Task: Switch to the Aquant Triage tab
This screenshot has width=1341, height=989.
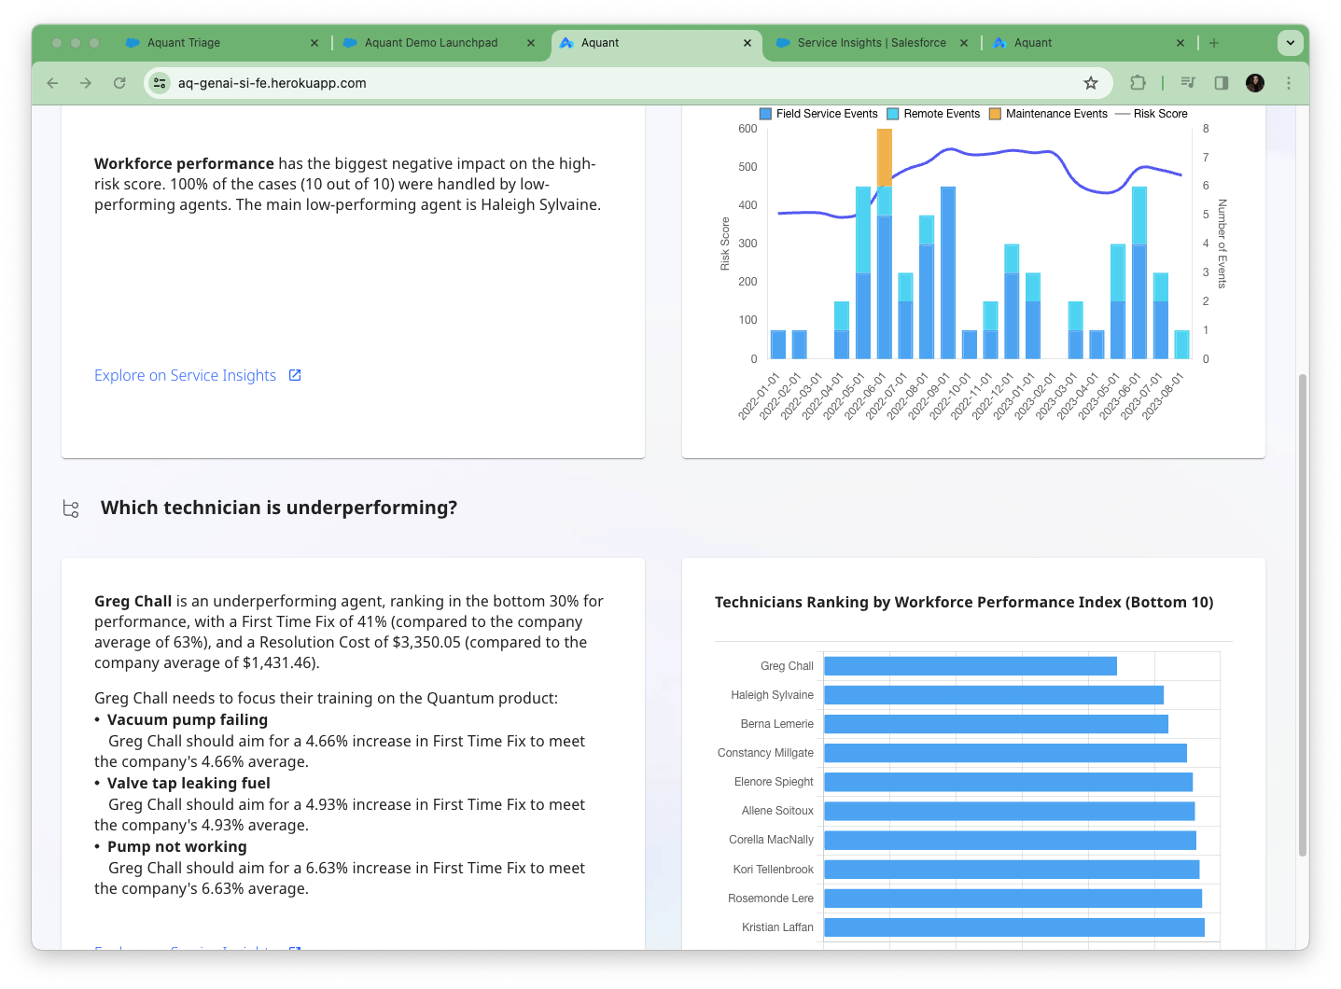Action: 184,43
